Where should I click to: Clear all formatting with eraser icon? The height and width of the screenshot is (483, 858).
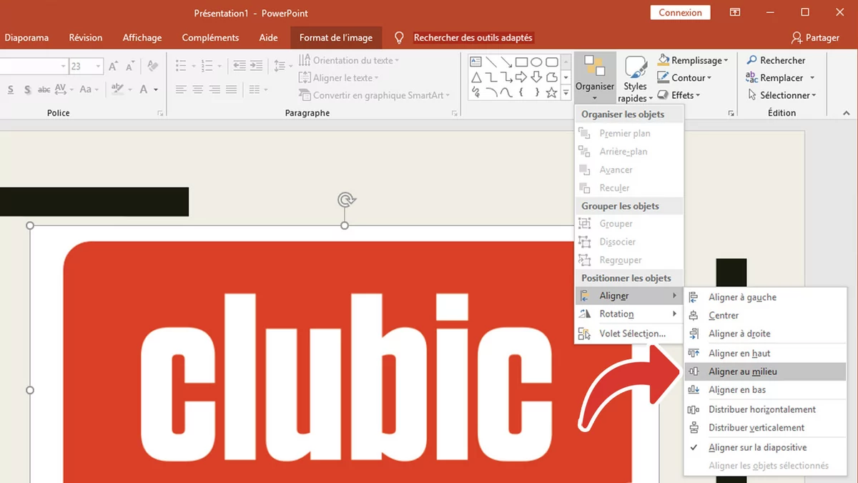click(x=152, y=66)
